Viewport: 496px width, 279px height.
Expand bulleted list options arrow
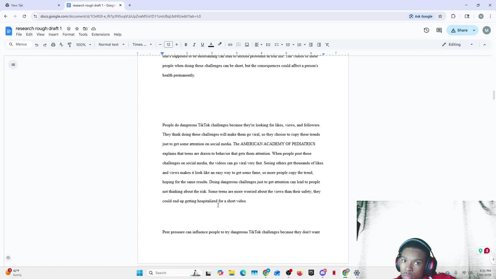293,45
